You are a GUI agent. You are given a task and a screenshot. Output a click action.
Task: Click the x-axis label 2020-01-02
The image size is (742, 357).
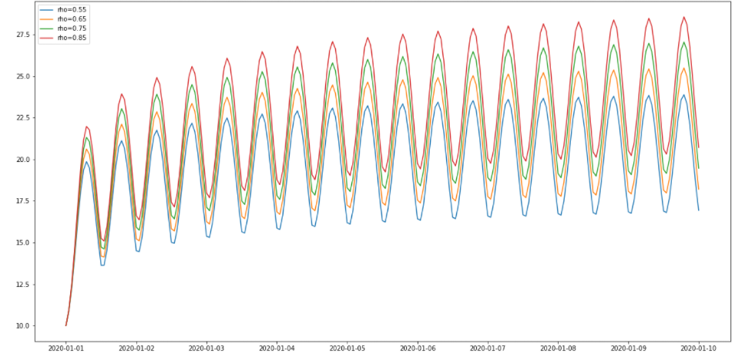click(x=136, y=349)
